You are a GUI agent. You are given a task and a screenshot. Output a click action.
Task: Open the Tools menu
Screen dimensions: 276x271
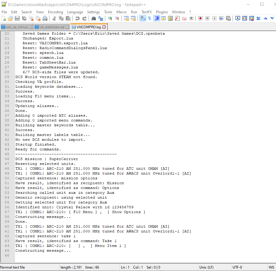[108, 12]
